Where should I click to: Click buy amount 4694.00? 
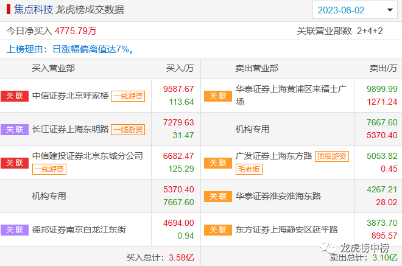(178, 223)
